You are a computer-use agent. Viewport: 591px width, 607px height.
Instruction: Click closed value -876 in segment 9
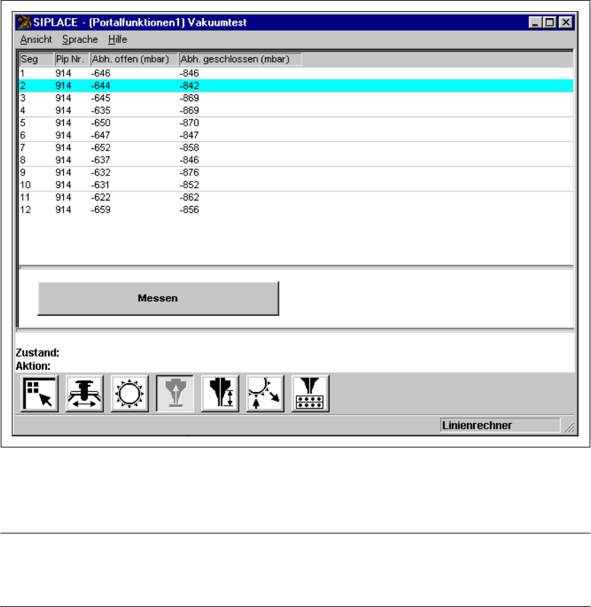click(x=189, y=172)
